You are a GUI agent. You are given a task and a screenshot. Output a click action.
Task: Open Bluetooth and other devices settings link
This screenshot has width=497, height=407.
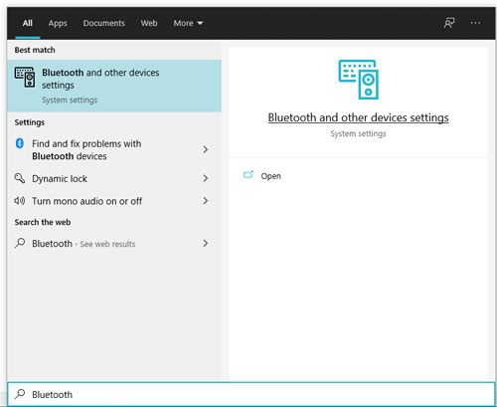click(358, 117)
